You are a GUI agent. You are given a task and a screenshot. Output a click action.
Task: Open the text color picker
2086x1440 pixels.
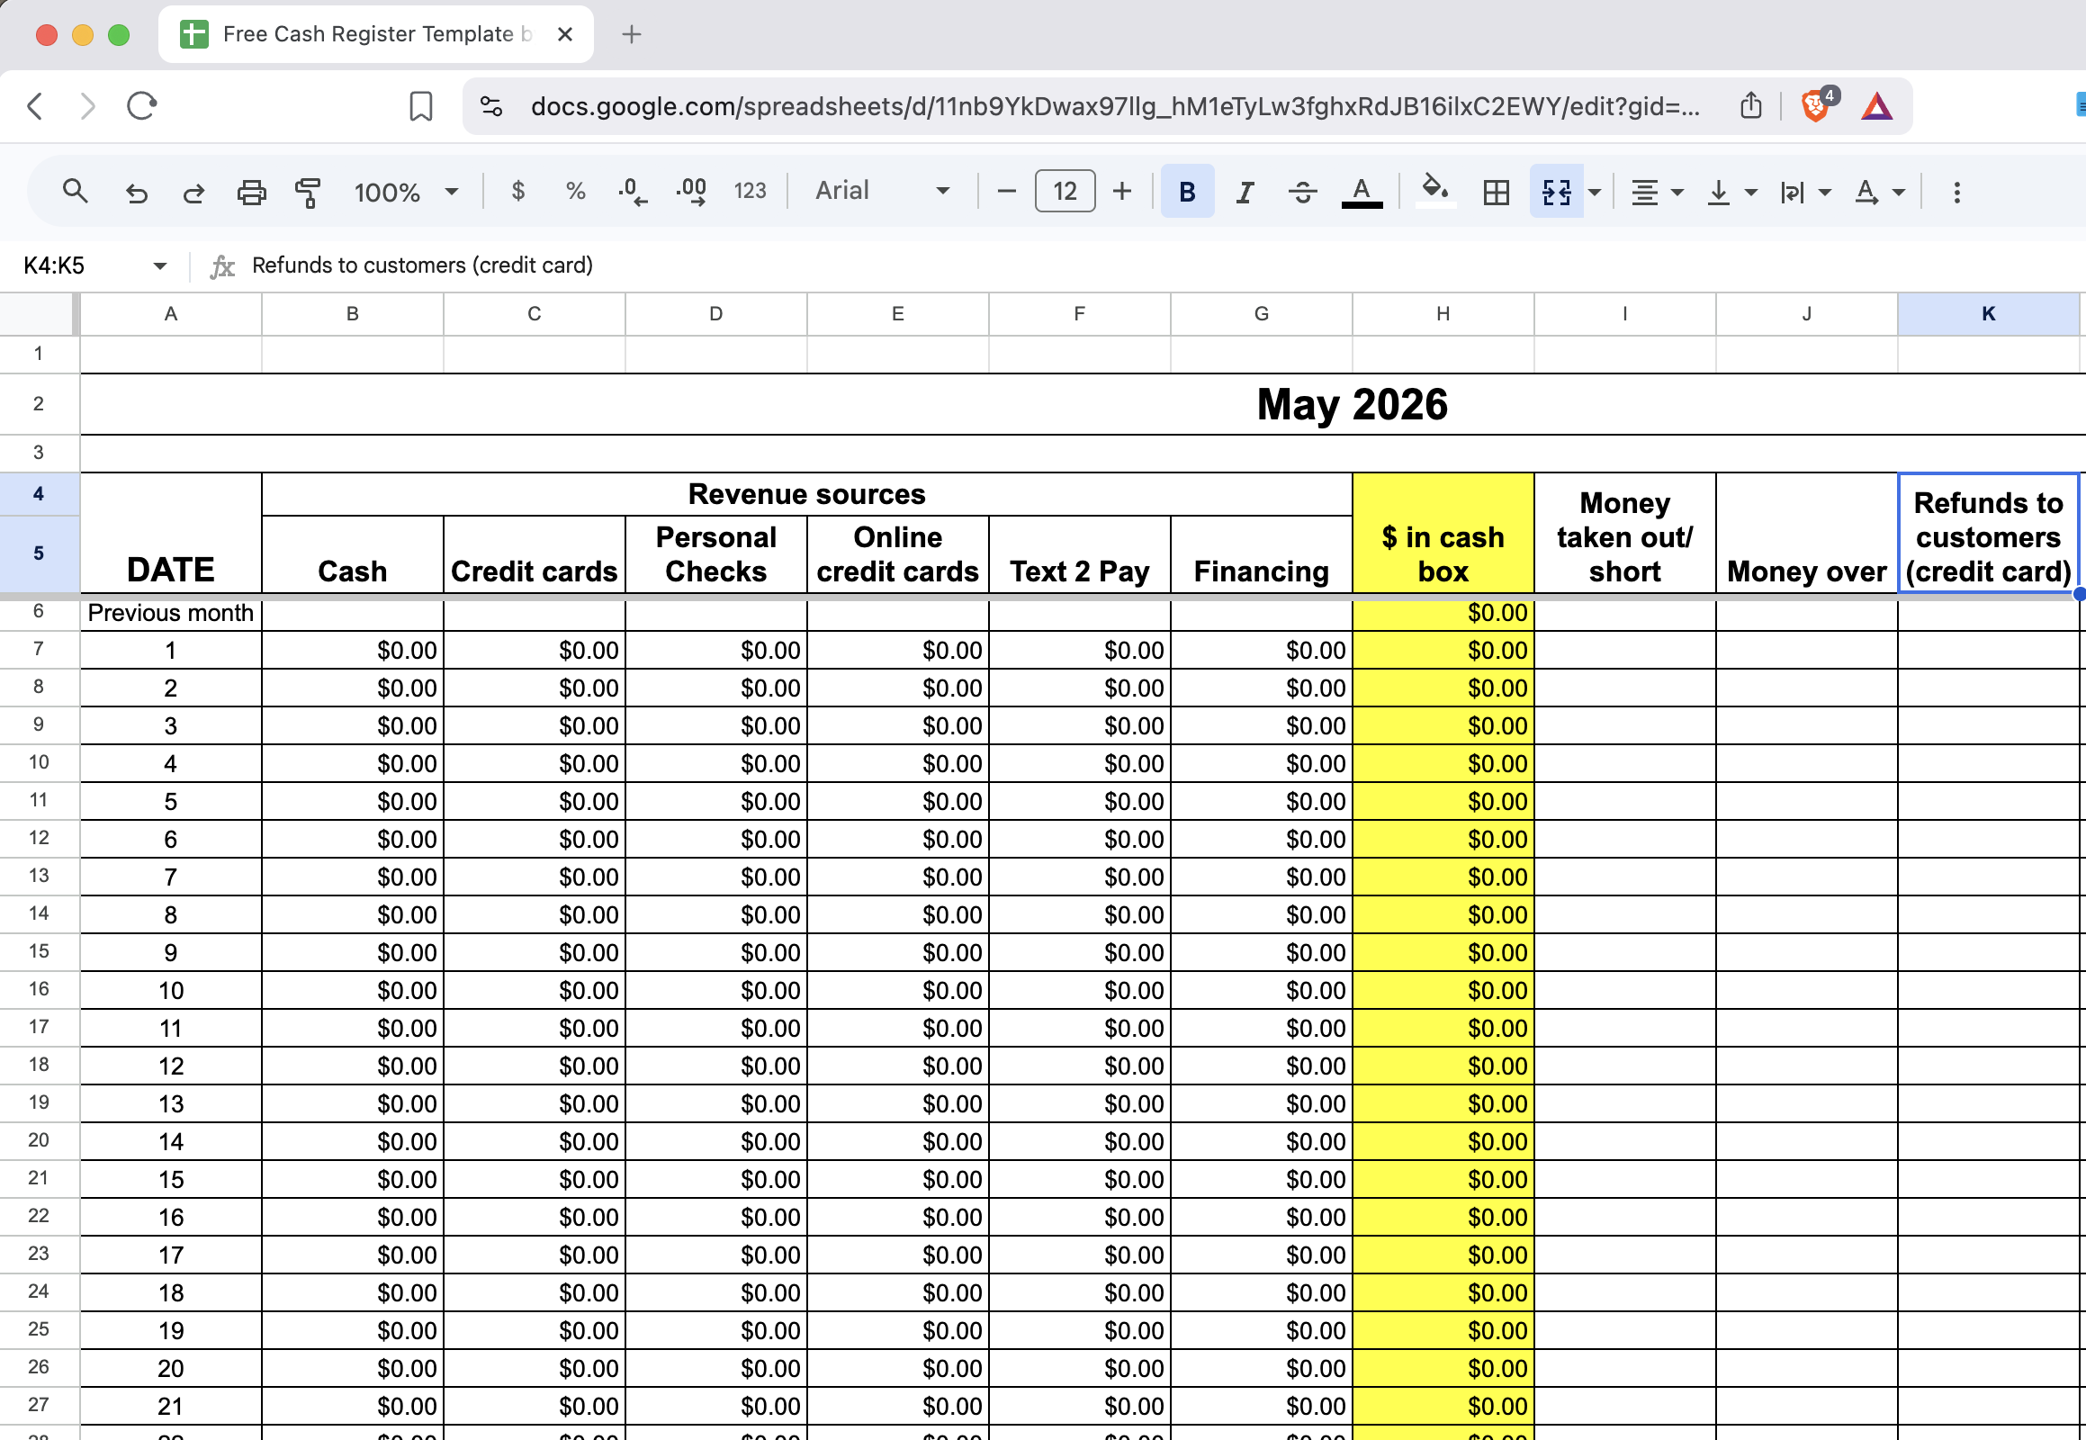pos(1362,192)
